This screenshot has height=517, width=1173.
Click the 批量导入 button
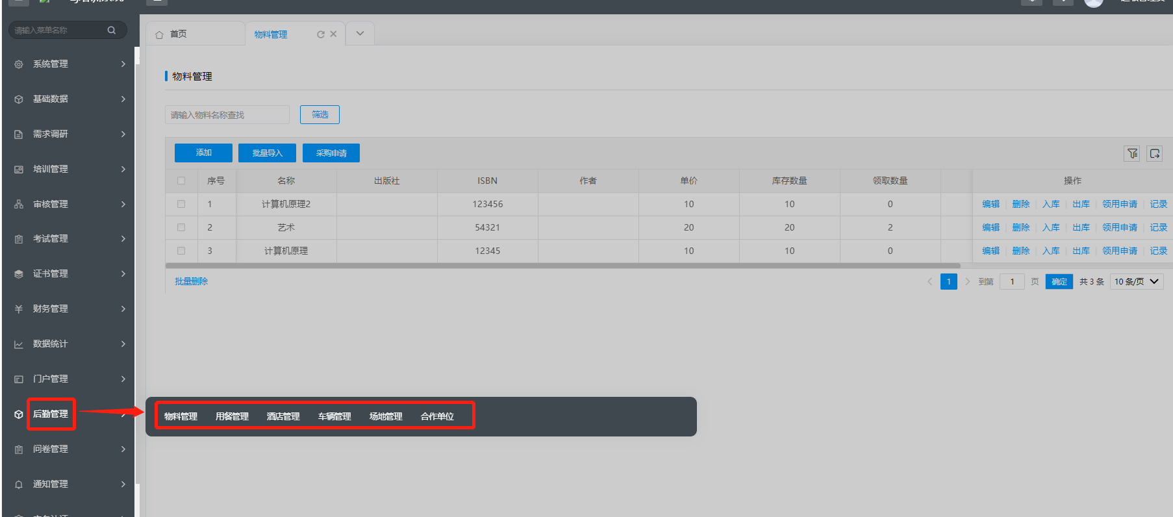click(x=267, y=153)
